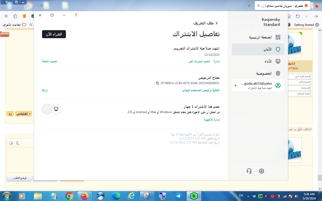Open Kaspersky support headset icon
This screenshot has height=201, width=322.
[249, 171]
